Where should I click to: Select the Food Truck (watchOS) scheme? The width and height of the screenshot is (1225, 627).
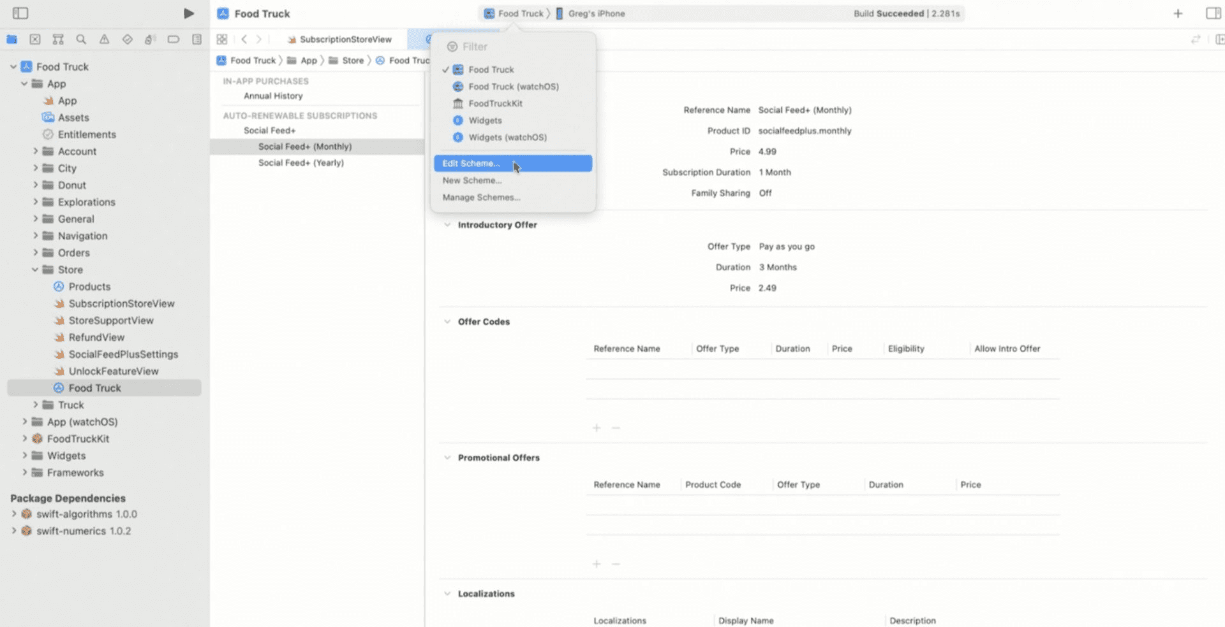(x=512, y=87)
